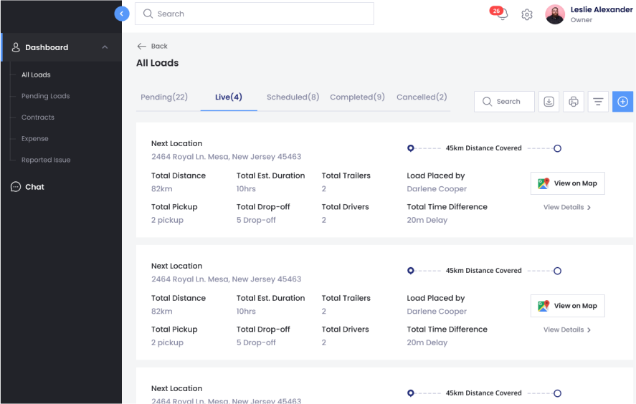Click the All Loads page heading
Image resolution: width=636 pixels, height=404 pixels.
pyautogui.click(x=157, y=63)
